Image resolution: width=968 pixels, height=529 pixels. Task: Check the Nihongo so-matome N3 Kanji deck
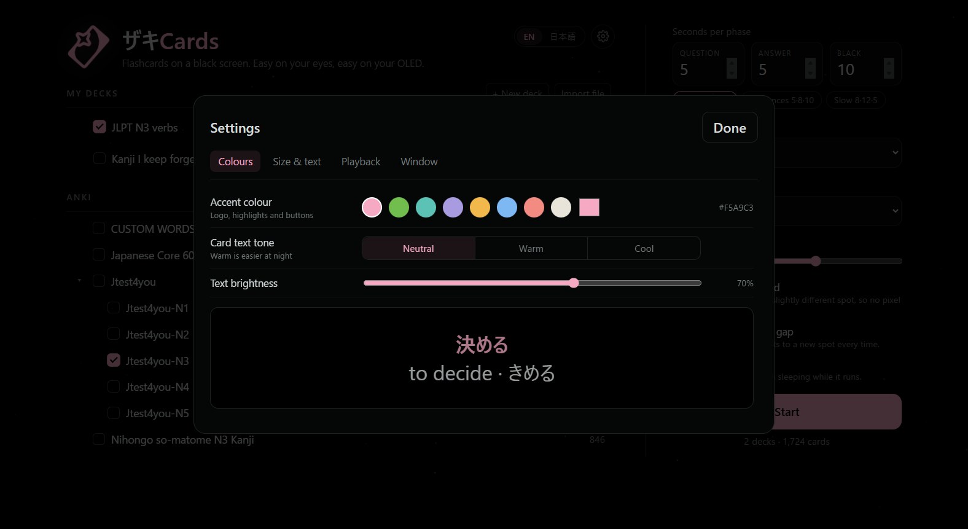[x=99, y=439]
